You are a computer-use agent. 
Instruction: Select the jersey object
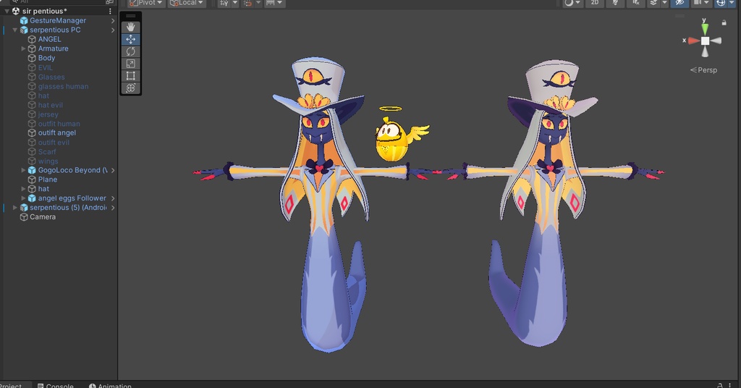pos(48,114)
